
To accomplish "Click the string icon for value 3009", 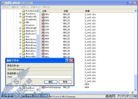I will [x=43, y=38].
